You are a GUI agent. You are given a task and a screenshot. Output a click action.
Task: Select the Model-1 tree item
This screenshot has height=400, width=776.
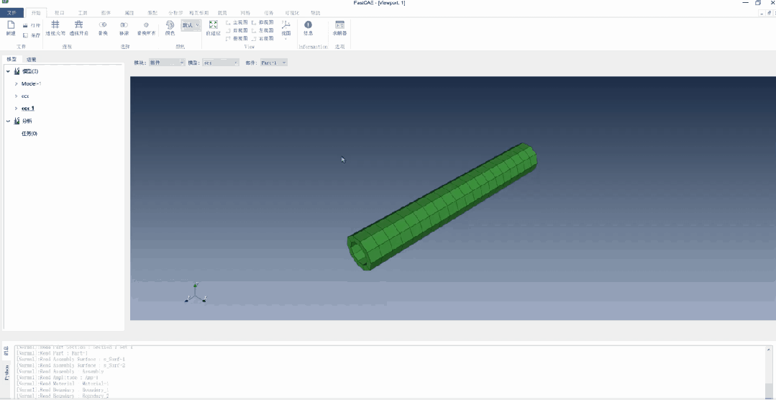[31, 83]
